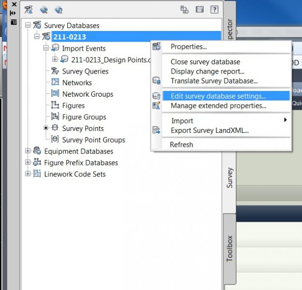Click the Survey Point Groups icon
Image resolution: width=302 pixels, height=290 pixels.
[55, 140]
